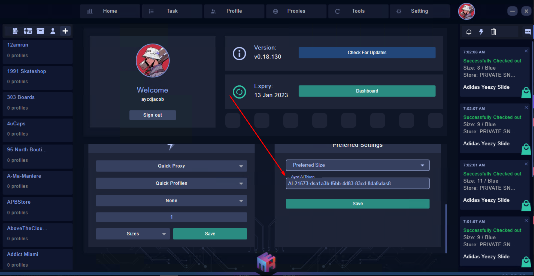Click the person icon above profile groups
The width and height of the screenshot is (534, 276).
coord(53,31)
